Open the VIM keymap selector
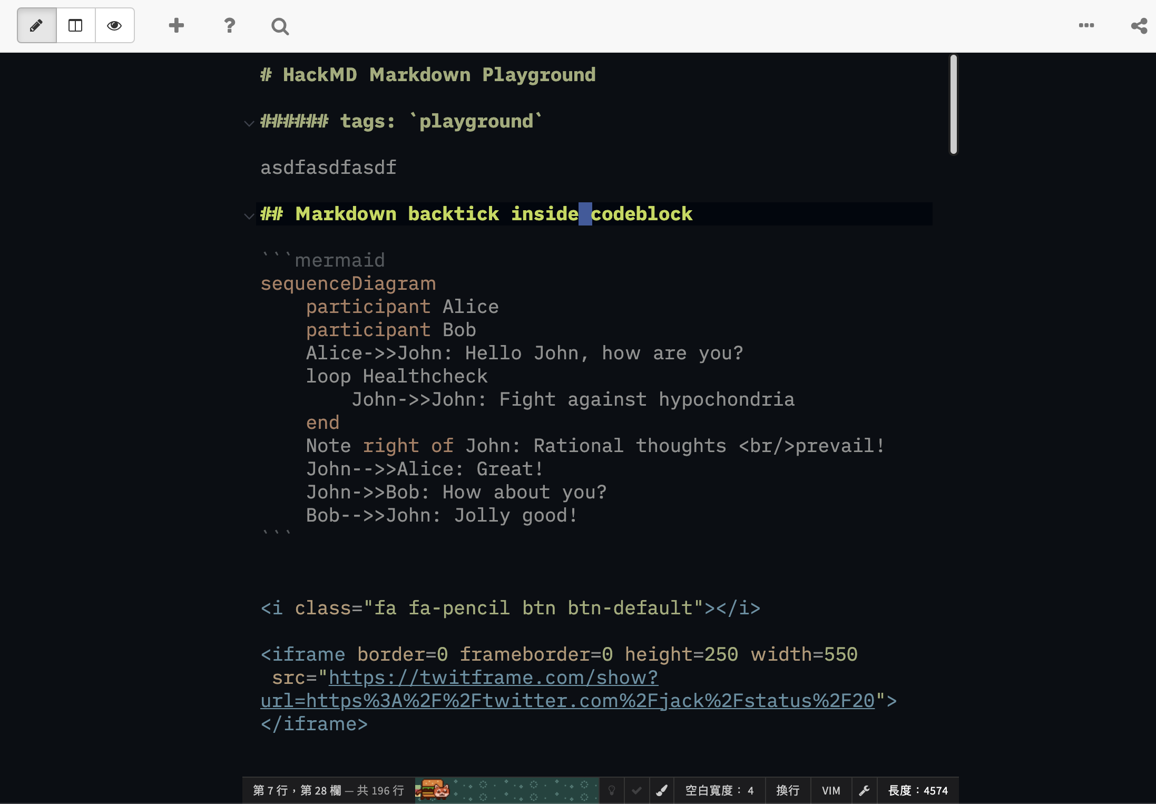Viewport: 1156px width, 804px height. point(831,790)
